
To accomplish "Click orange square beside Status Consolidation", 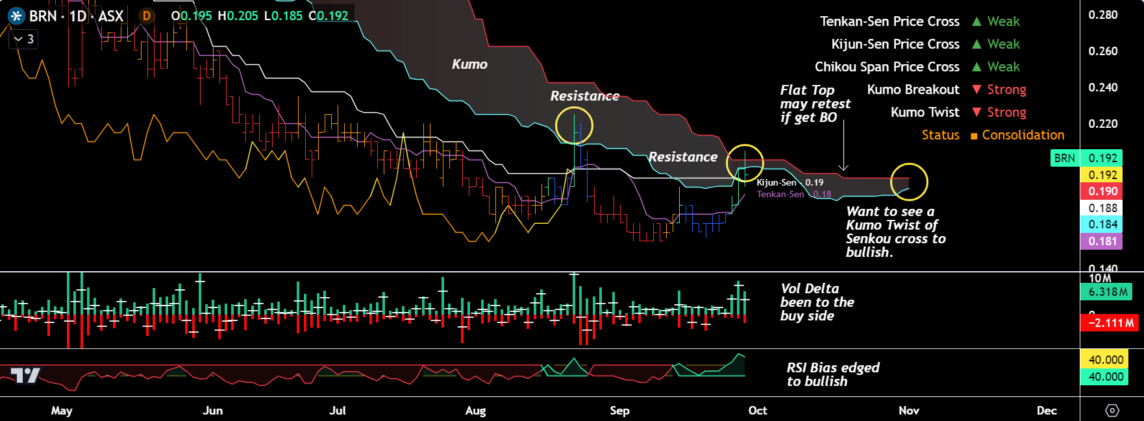I will click(x=974, y=136).
